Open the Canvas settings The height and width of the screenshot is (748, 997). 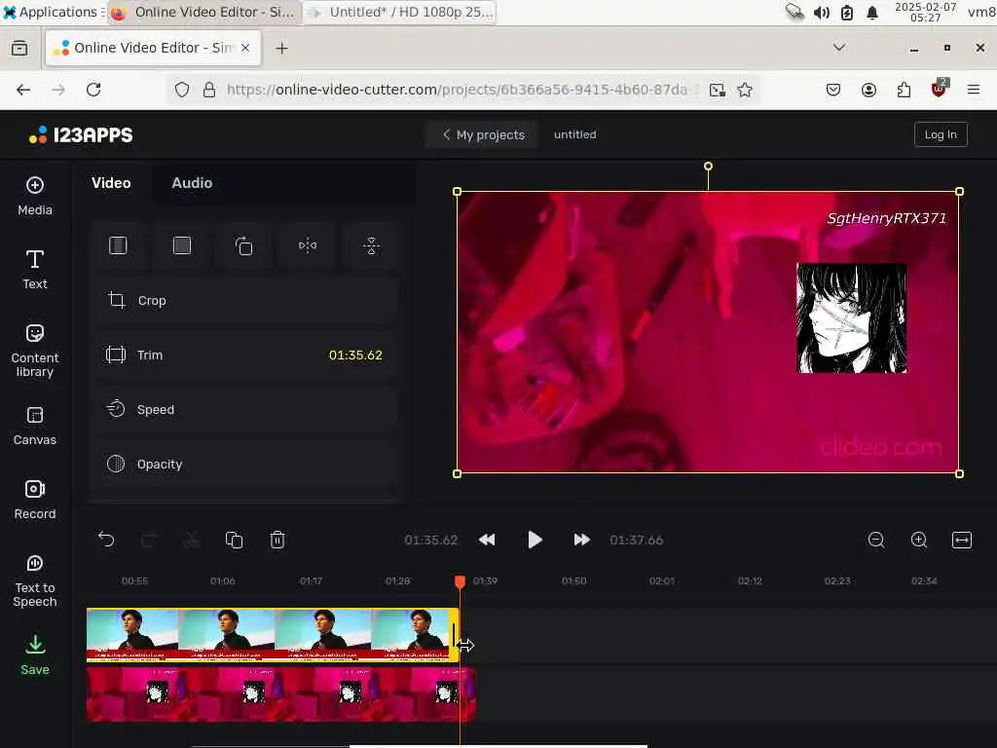(x=35, y=427)
